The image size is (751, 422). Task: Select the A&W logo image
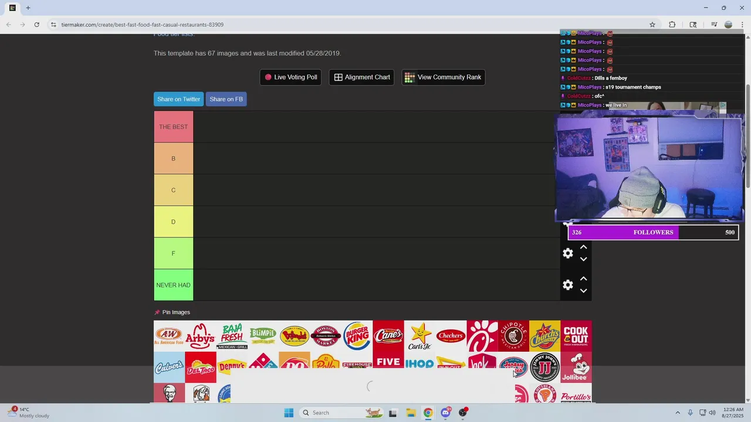[x=169, y=336]
